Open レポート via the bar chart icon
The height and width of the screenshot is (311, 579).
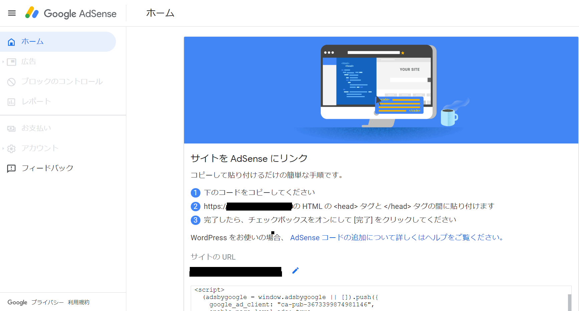tap(11, 101)
